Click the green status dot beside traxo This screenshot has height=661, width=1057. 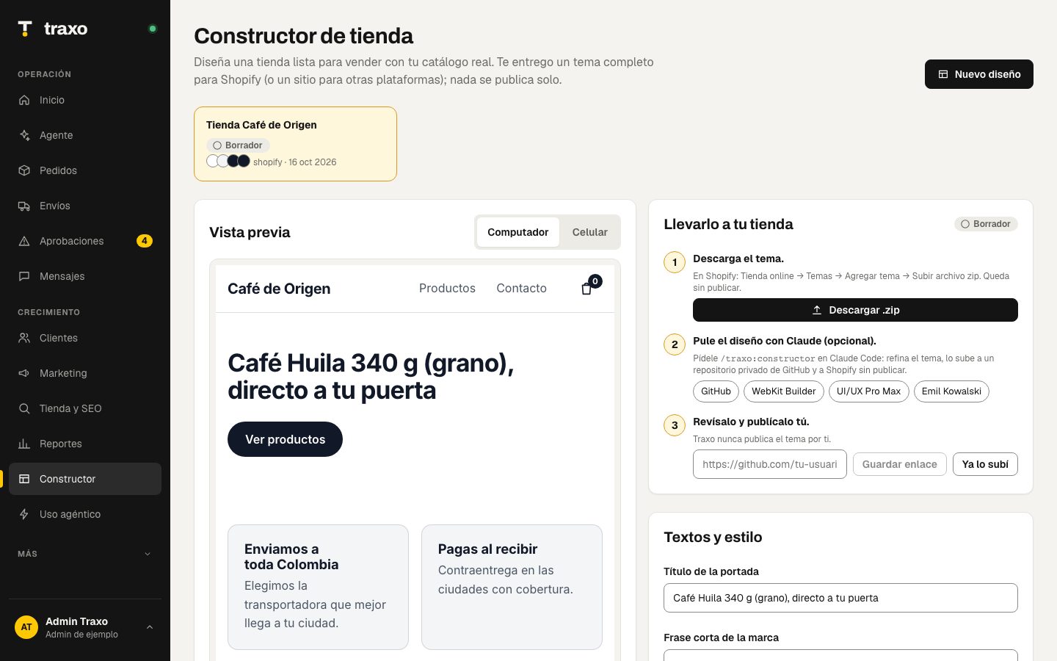153,29
